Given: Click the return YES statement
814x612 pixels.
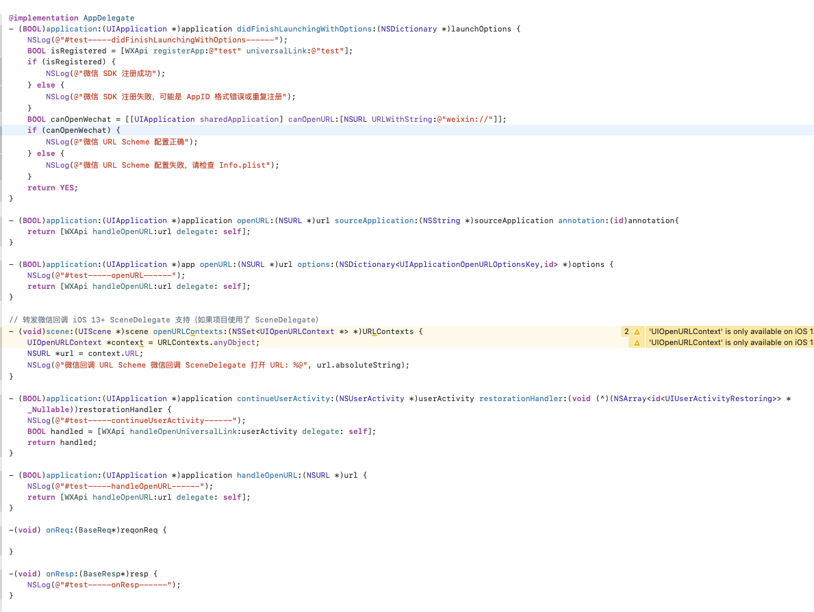Looking at the screenshot, I should (53, 188).
